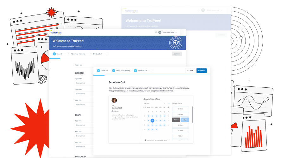Viewport: 281px width, 158px height.
Task: Click the gray disabled Continue button
Action: point(177,54)
